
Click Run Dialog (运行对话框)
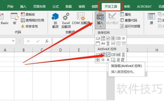tap(130, 26)
